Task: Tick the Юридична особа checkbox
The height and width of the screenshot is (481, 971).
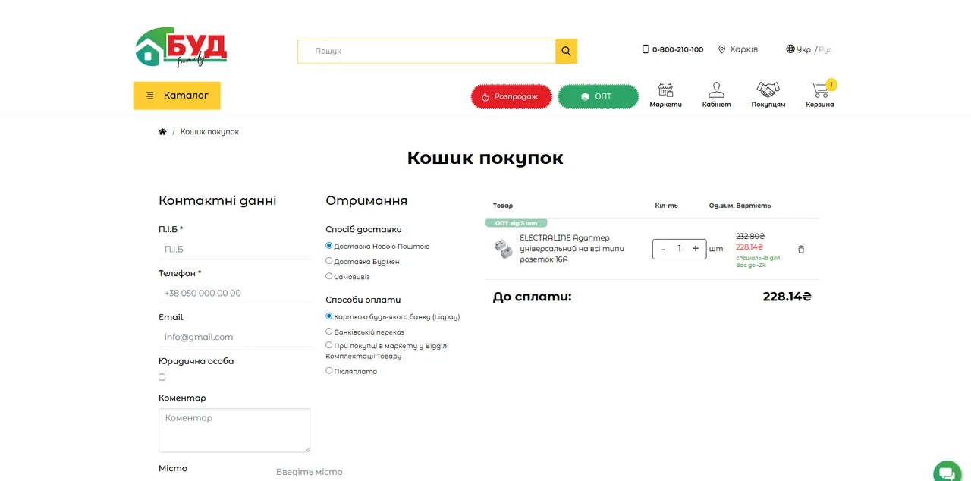Action: point(162,377)
